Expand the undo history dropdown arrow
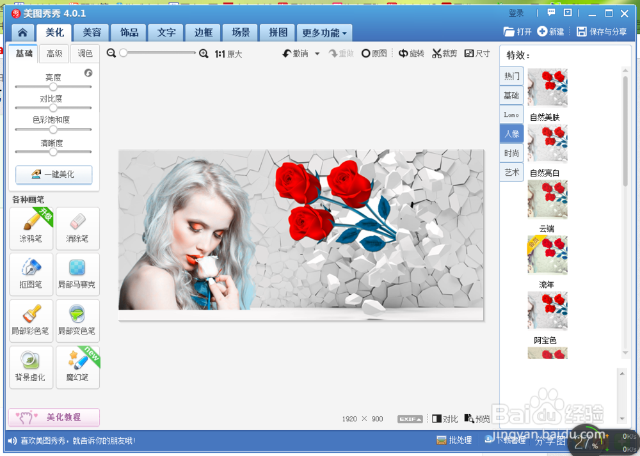This screenshot has height=456, width=640. tap(317, 54)
